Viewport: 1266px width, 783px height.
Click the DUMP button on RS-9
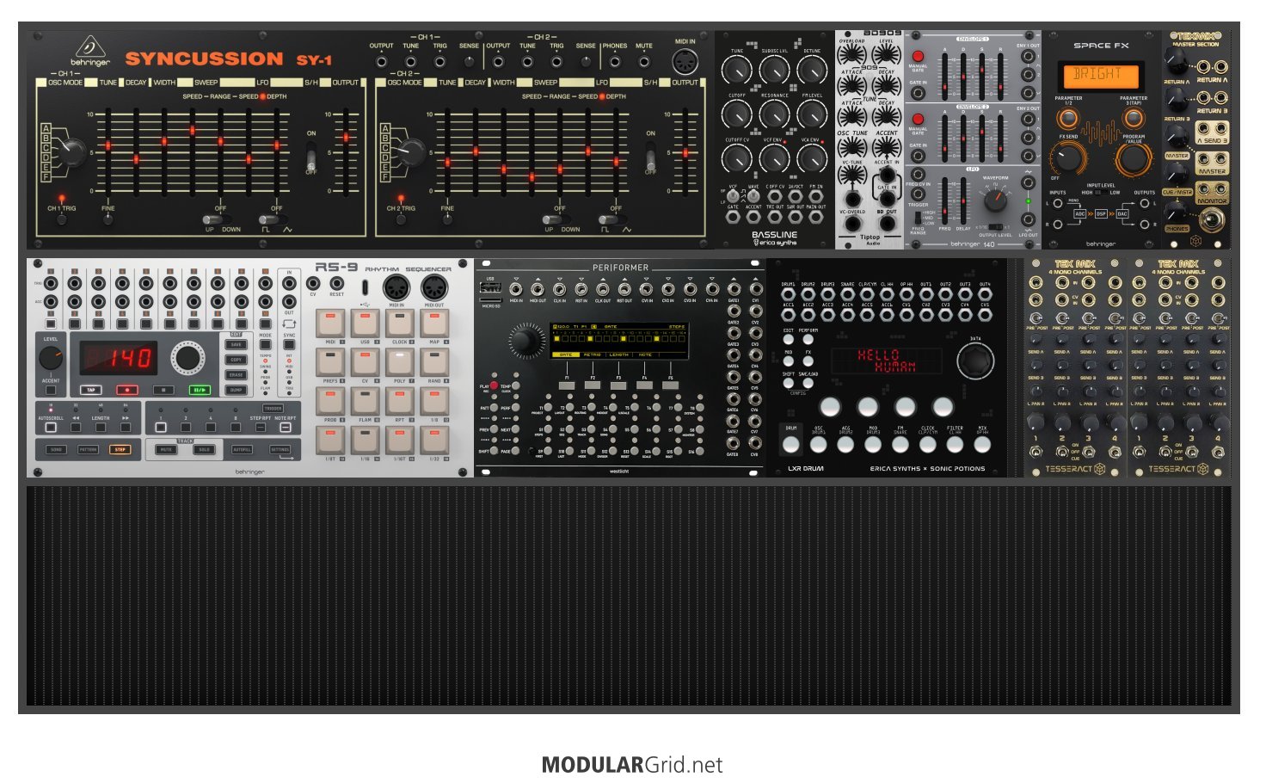click(237, 390)
